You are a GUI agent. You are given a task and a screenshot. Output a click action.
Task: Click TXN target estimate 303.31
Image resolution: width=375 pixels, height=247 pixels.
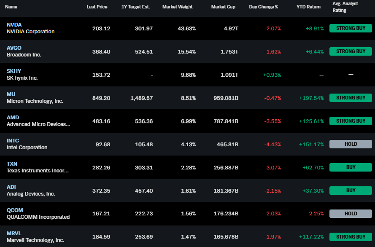pos(144,167)
